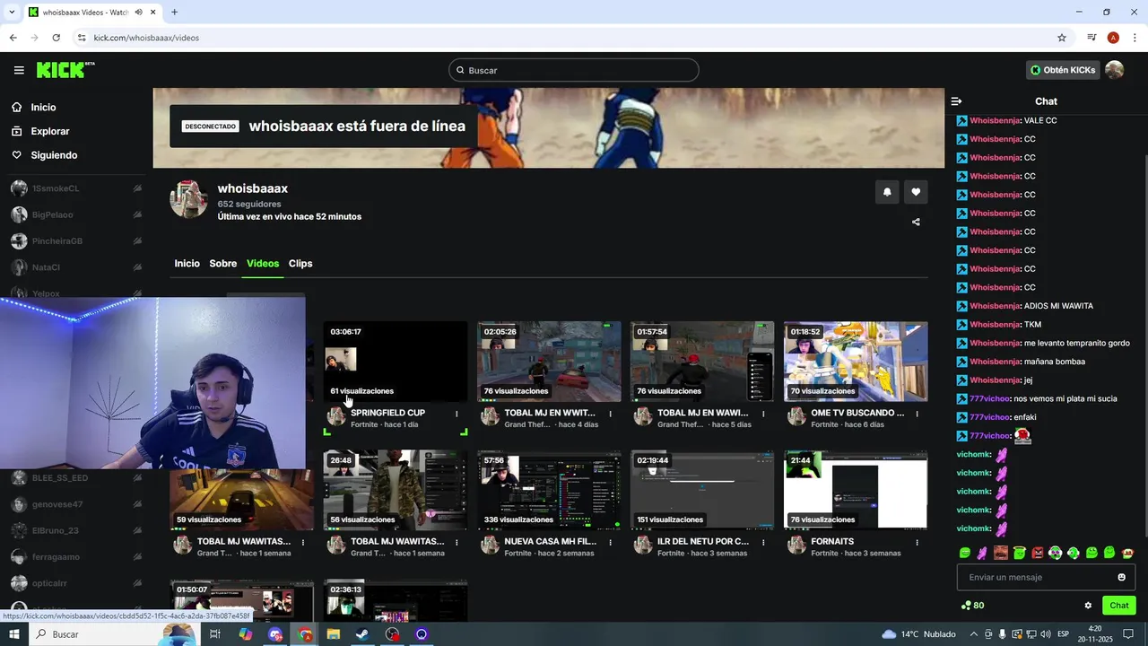This screenshot has width=1148, height=646.
Task: Switch to the Inicio channel tab
Action: point(187,263)
